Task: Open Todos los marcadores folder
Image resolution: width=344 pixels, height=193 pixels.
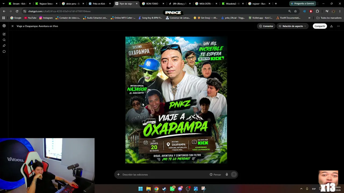Action: 329,18
